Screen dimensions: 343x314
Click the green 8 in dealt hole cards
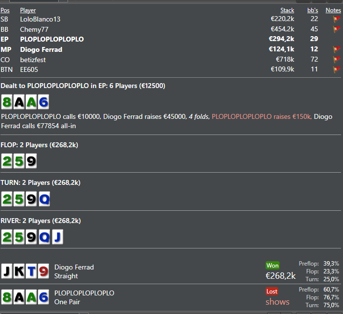tap(6, 102)
